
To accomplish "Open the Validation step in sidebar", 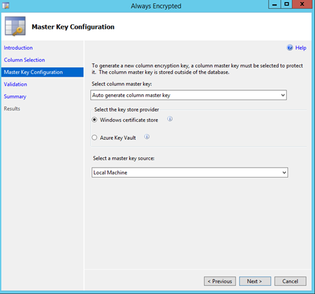I will coord(15,84).
